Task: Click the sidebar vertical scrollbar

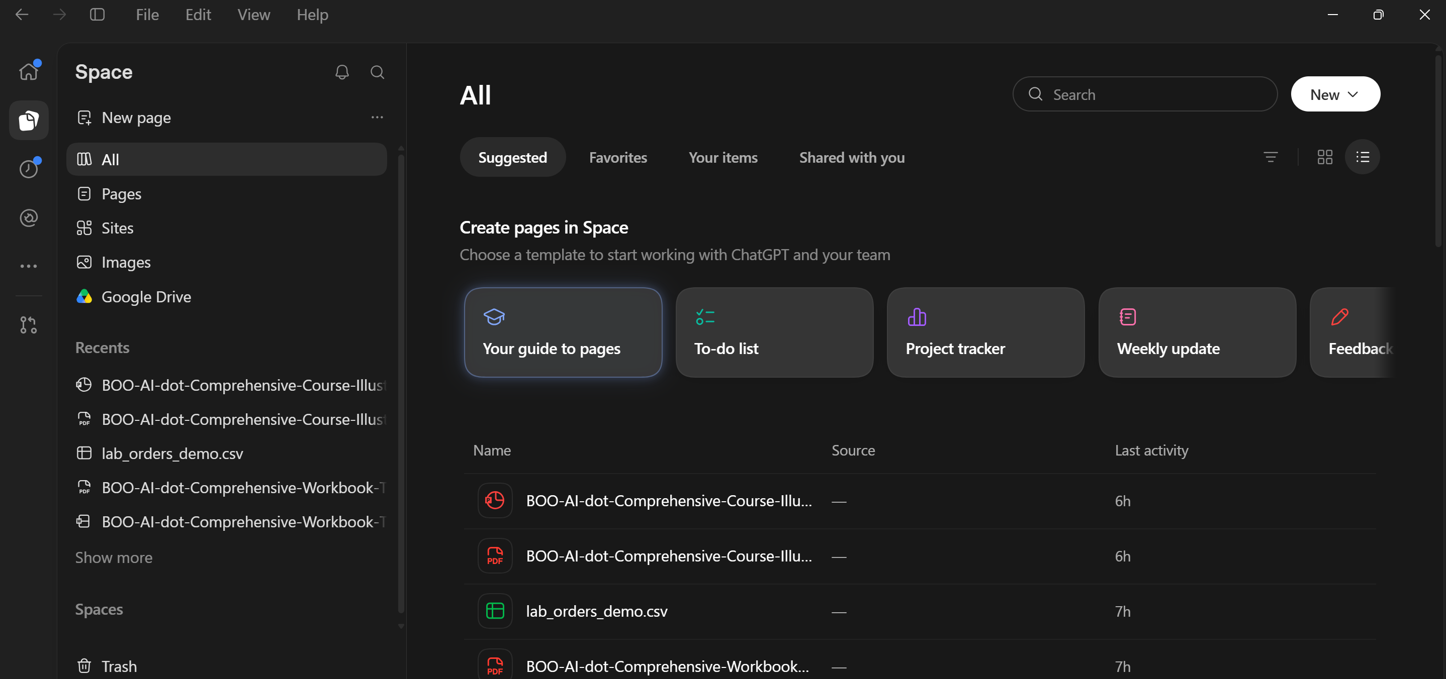Action: point(401,384)
